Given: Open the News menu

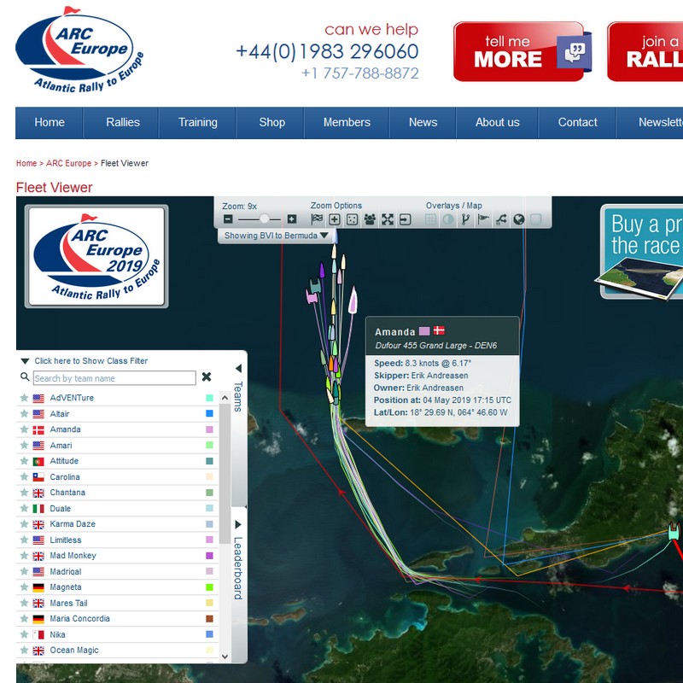Looking at the screenshot, I should pos(423,122).
